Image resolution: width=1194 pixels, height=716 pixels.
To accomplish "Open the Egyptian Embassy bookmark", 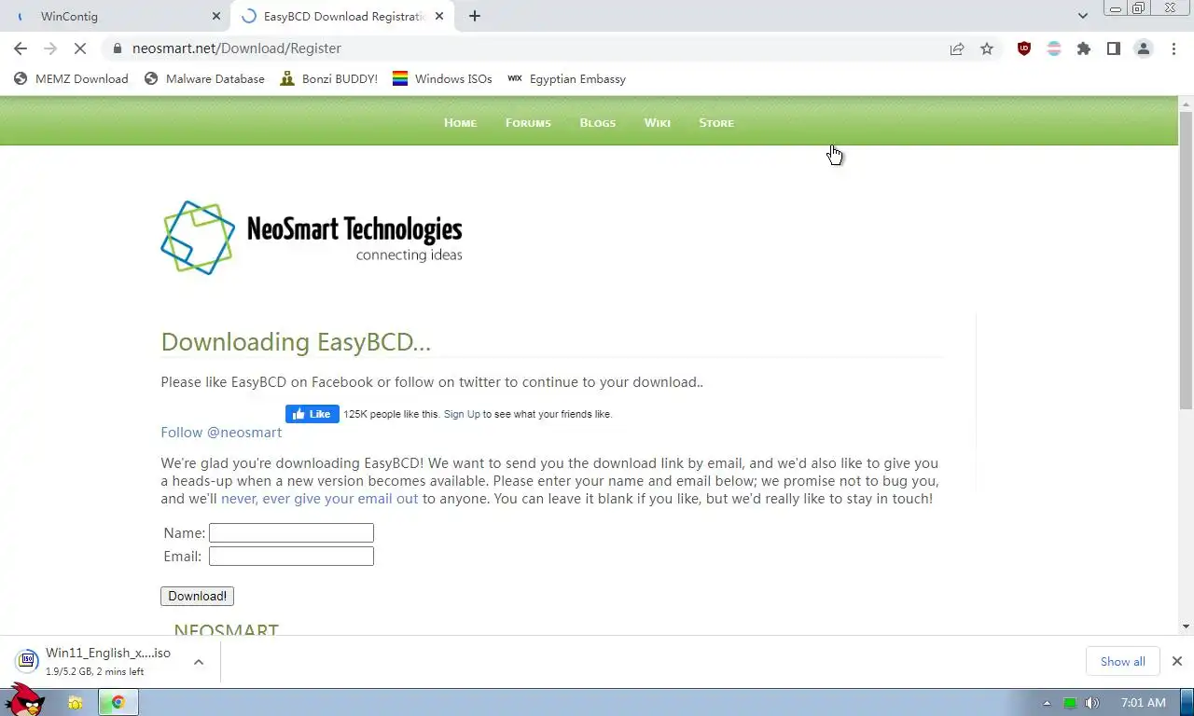I will (566, 79).
